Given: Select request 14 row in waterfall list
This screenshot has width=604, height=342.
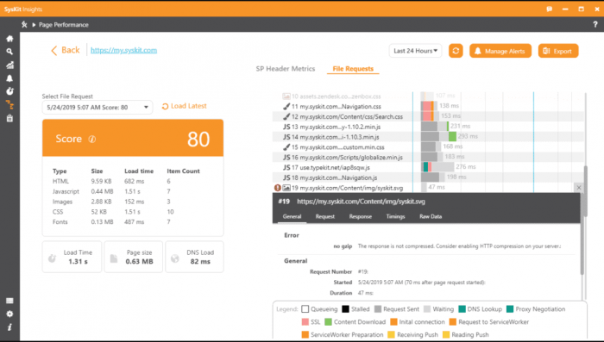Looking at the screenshot, I should (428, 137).
